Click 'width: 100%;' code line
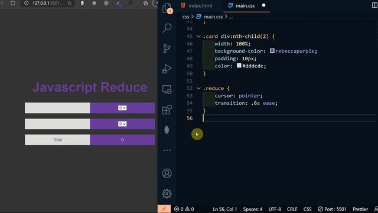378x213 pixels. pos(233,44)
